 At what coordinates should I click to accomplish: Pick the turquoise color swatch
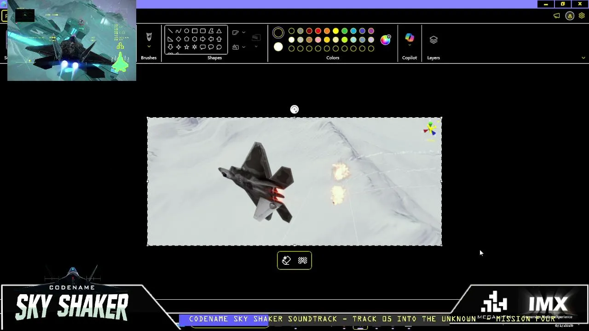click(x=353, y=31)
